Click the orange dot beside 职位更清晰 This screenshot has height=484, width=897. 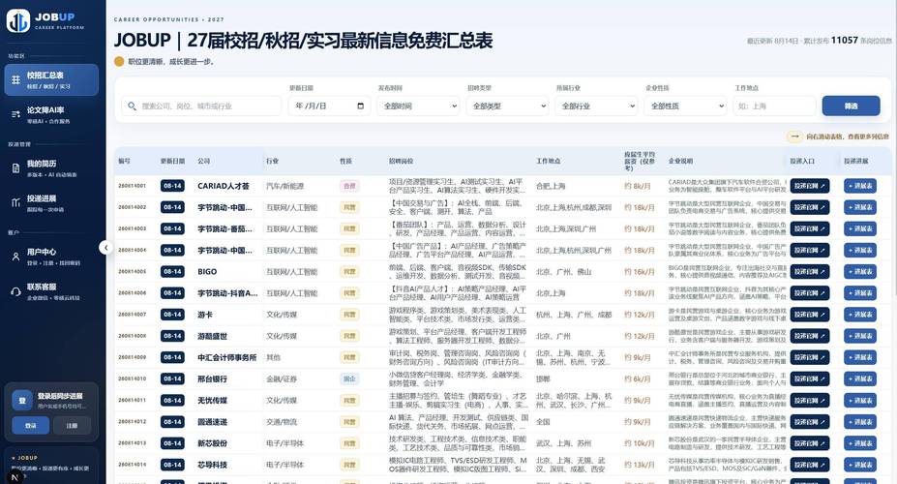coord(119,61)
